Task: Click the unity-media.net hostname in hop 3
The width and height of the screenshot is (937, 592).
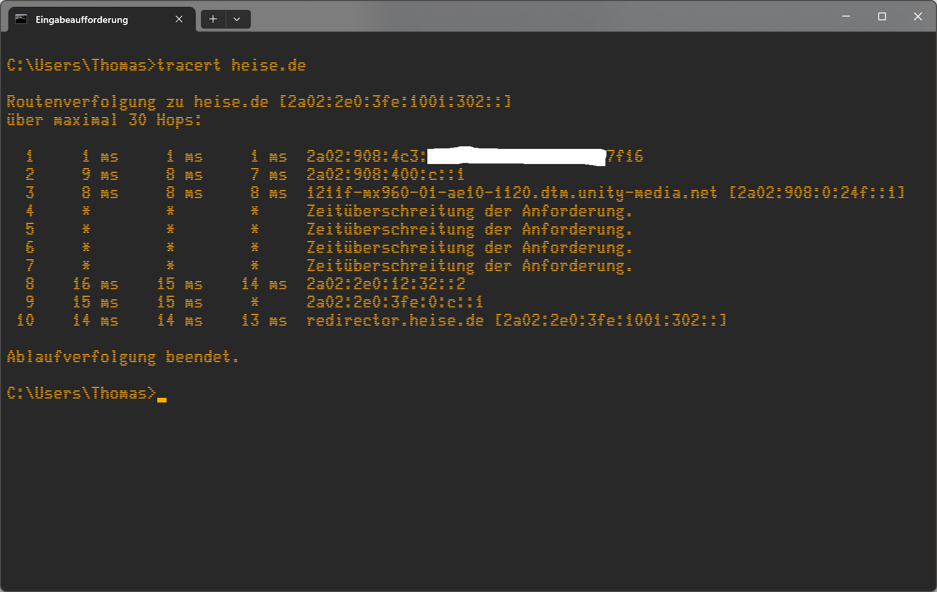Action: click(512, 193)
